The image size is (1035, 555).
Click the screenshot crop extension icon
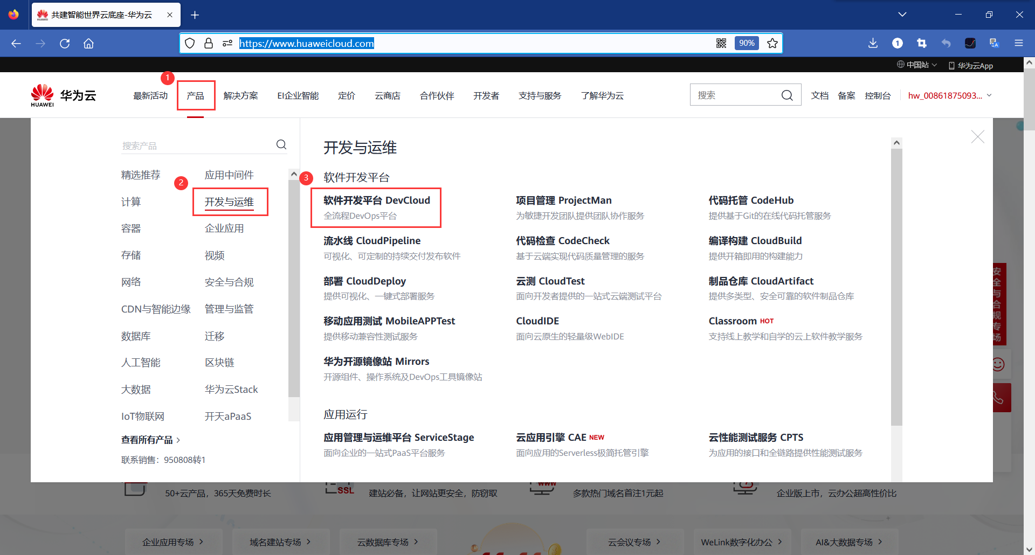pos(922,43)
